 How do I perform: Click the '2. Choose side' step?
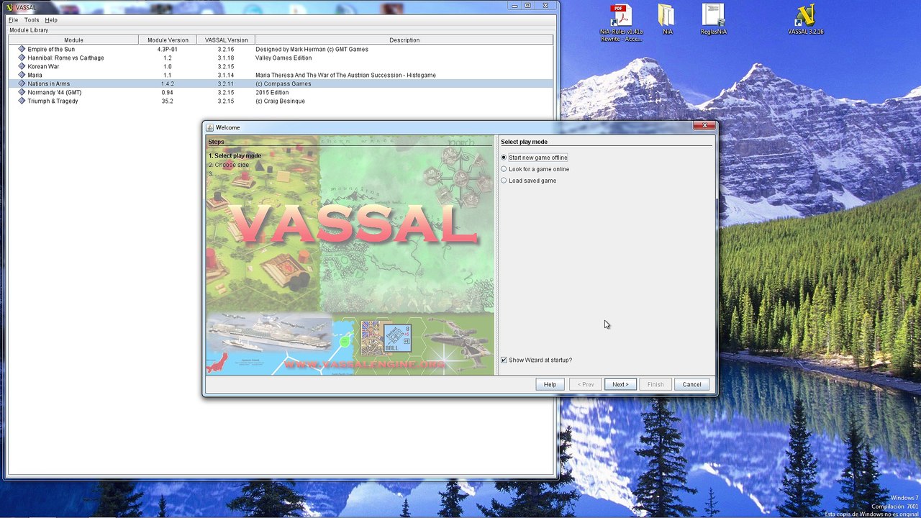coord(229,165)
